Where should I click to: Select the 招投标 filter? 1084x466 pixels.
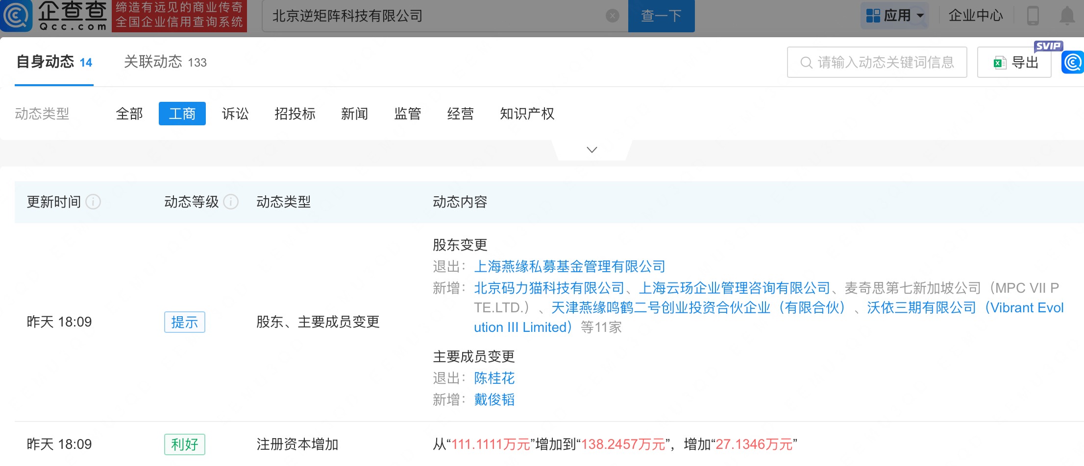pos(295,114)
